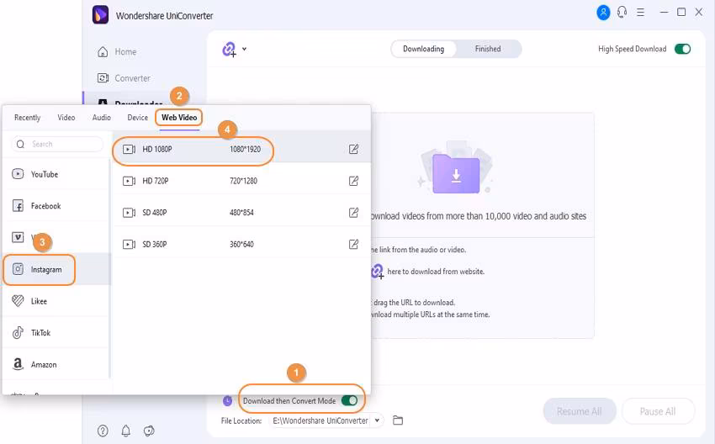
Task: Expand the arrow beside the paste URL icon
Action: (x=245, y=49)
